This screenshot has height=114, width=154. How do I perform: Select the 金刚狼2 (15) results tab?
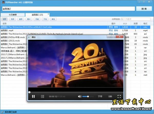tap(37, 15)
